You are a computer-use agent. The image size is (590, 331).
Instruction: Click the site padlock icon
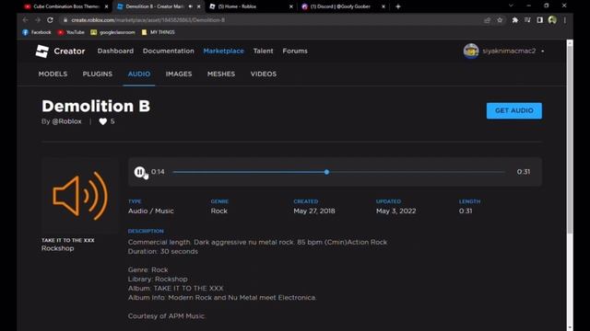coord(65,20)
